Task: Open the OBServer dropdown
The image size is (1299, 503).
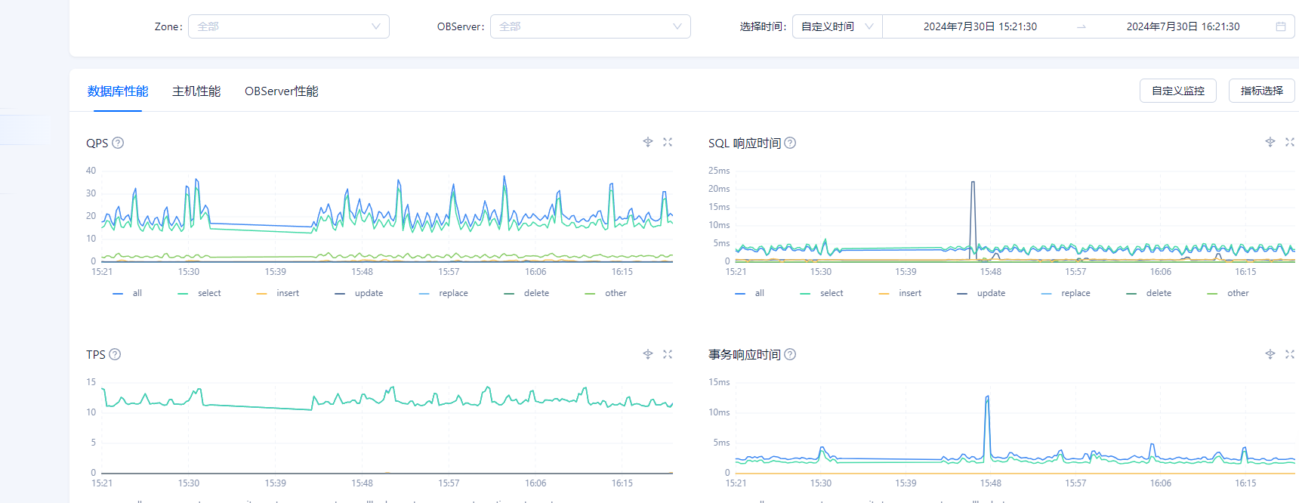Action: pos(590,26)
